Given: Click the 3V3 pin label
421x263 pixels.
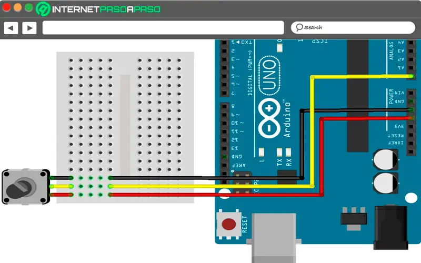Looking at the screenshot, I should (399, 126).
